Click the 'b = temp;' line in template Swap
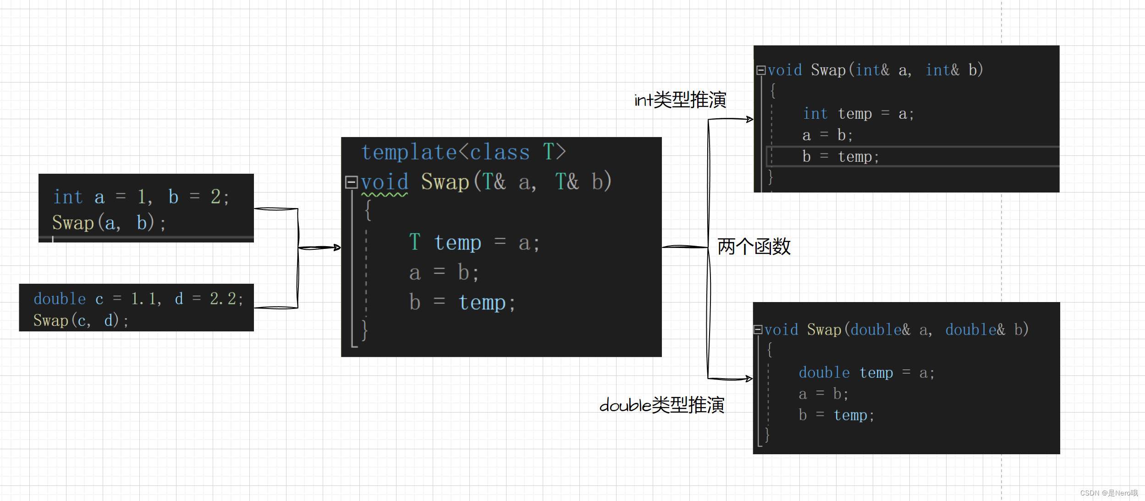Viewport: 1145px width, 501px height. 462,303
